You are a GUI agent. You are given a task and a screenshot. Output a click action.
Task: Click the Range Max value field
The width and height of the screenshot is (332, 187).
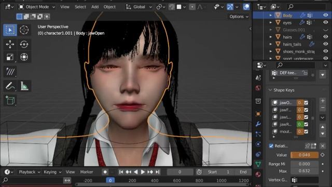click(305, 171)
